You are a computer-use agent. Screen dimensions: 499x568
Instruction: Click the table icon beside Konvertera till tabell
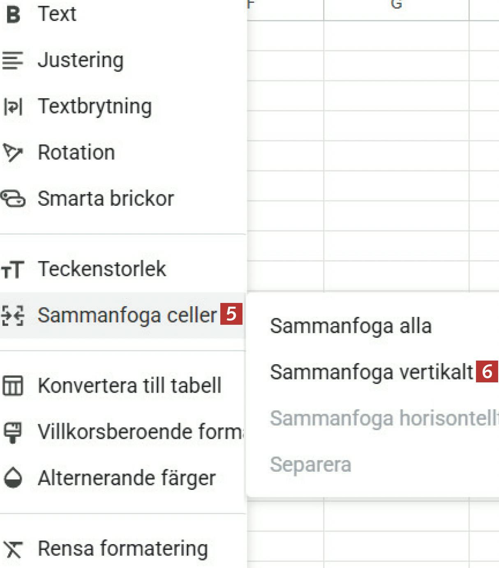13,386
